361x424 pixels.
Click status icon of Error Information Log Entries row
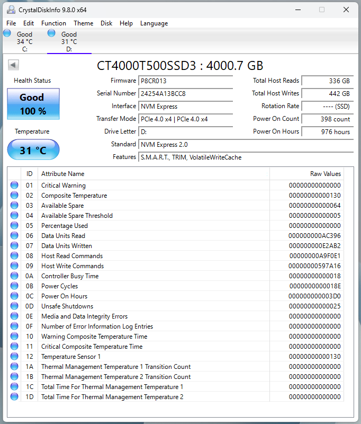pos(14,326)
